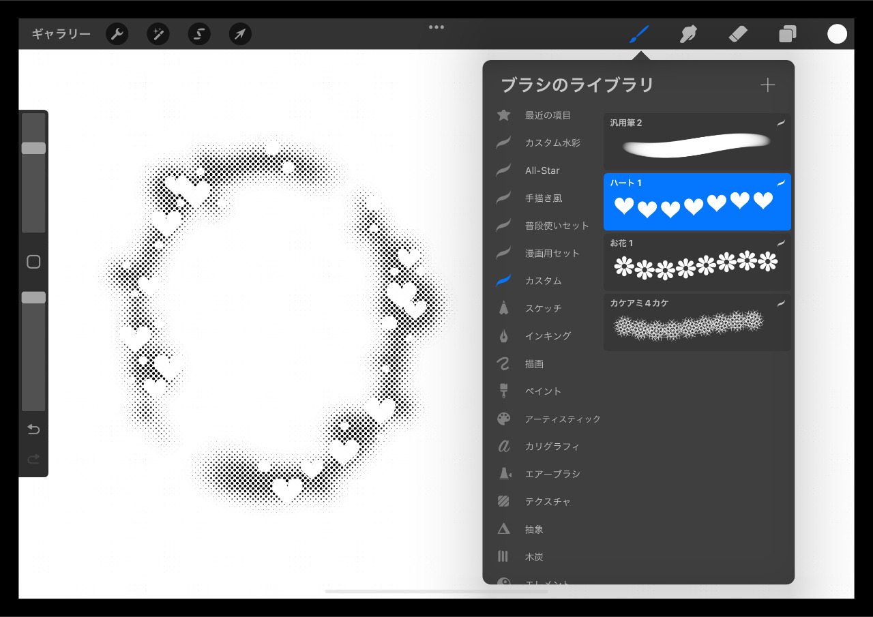873x617 pixels.
Task: Toggle the square modify button on sidebar
Action: 33,262
